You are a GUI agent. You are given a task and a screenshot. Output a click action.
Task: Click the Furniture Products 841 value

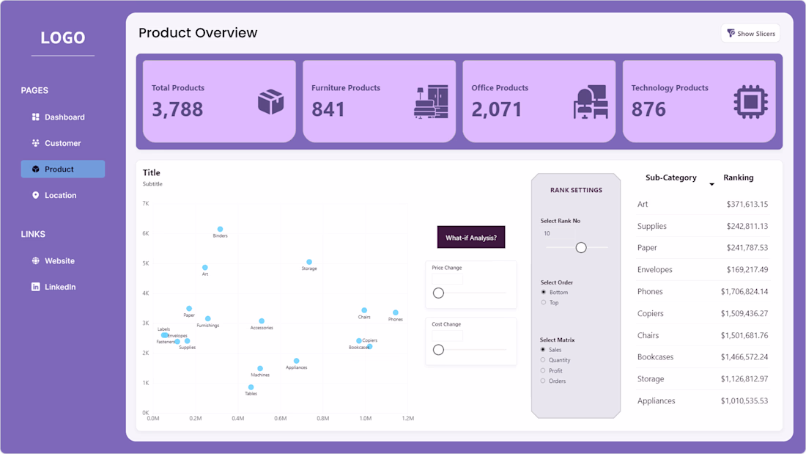pos(328,109)
